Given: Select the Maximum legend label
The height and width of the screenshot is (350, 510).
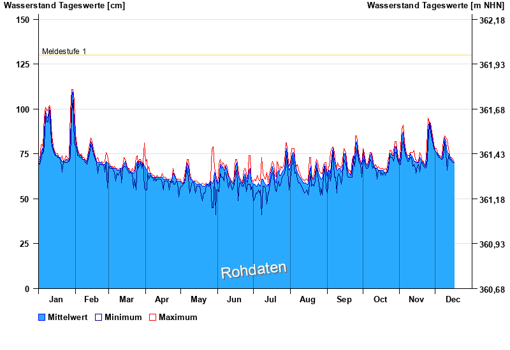Looking at the screenshot, I should click(x=178, y=317).
